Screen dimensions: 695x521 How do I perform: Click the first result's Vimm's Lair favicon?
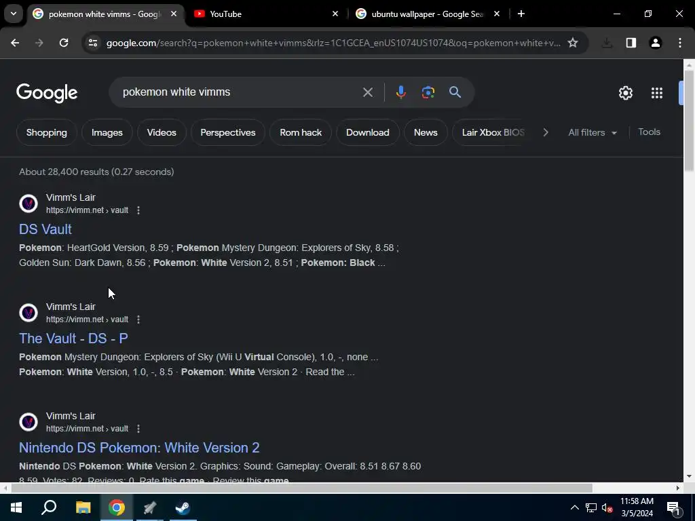pos(29,204)
